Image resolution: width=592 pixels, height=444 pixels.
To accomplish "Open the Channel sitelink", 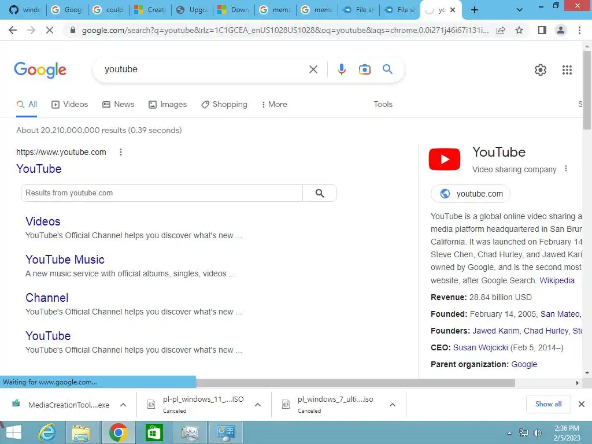I will pos(47,298).
